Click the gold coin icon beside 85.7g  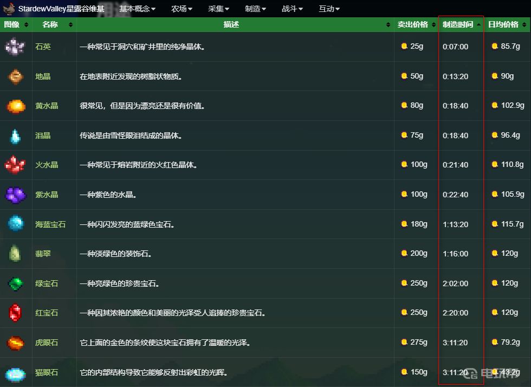click(x=495, y=46)
